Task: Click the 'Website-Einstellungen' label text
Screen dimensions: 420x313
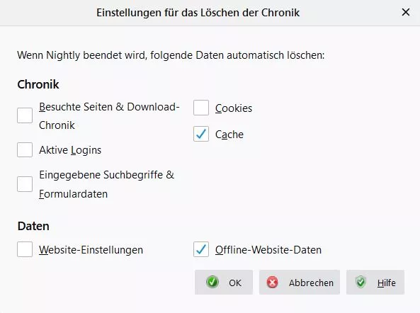Action: point(91,250)
